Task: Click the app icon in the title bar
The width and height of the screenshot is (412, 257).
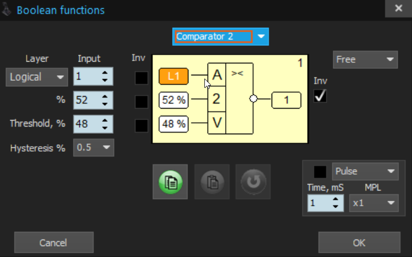Action: [7, 9]
